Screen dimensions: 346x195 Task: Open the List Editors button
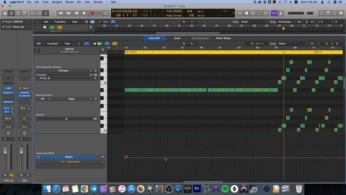coord(322,13)
